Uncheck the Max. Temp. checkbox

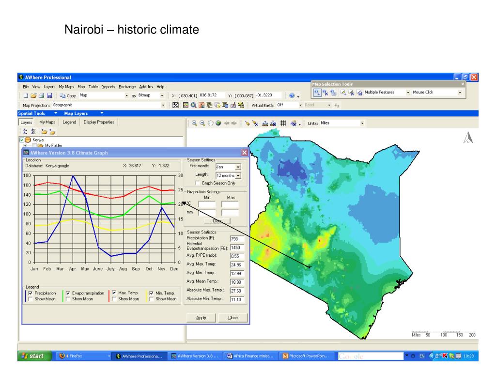click(114, 293)
